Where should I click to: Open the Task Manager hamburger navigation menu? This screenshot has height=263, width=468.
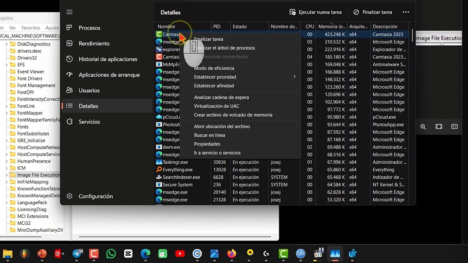(x=69, y=12)
